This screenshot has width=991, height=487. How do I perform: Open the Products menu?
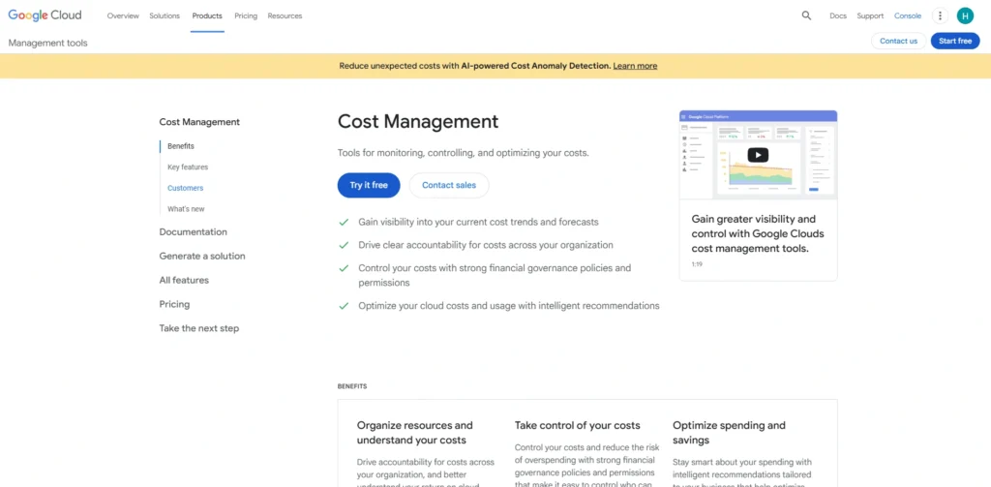coord(207,15)
